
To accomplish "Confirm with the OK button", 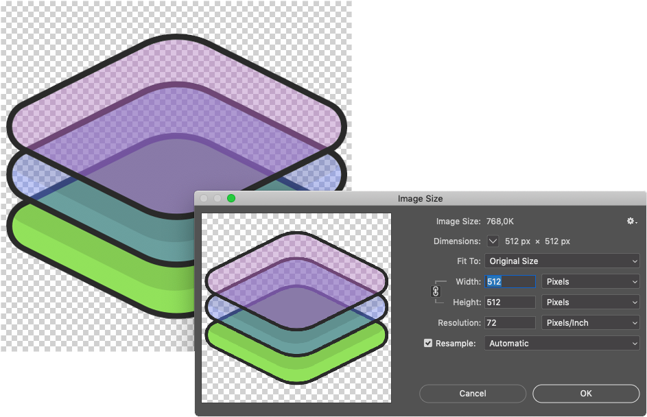I will (586, 394).
